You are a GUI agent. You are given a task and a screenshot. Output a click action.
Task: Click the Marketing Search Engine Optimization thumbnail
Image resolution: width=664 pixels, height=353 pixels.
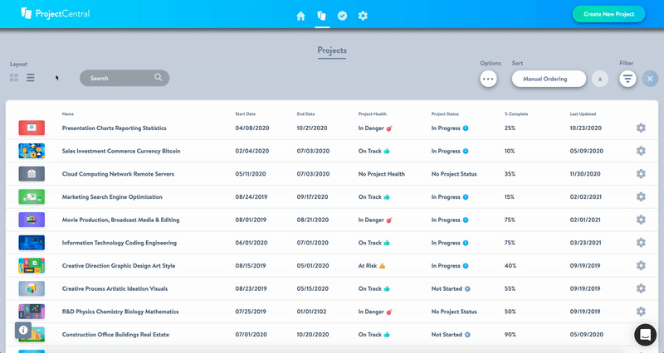(32, 196)
